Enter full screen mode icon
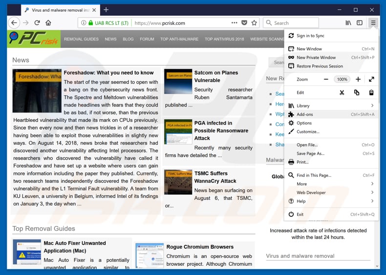386x275 pixels. pos(371,79)
